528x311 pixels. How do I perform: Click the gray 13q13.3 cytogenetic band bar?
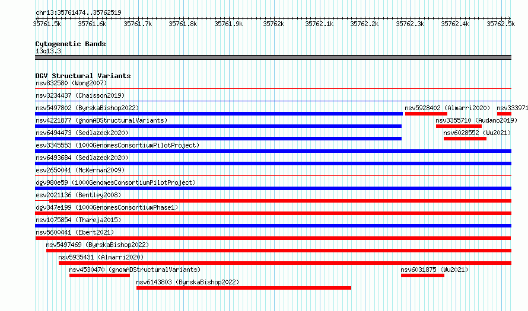tap(273, 57)
